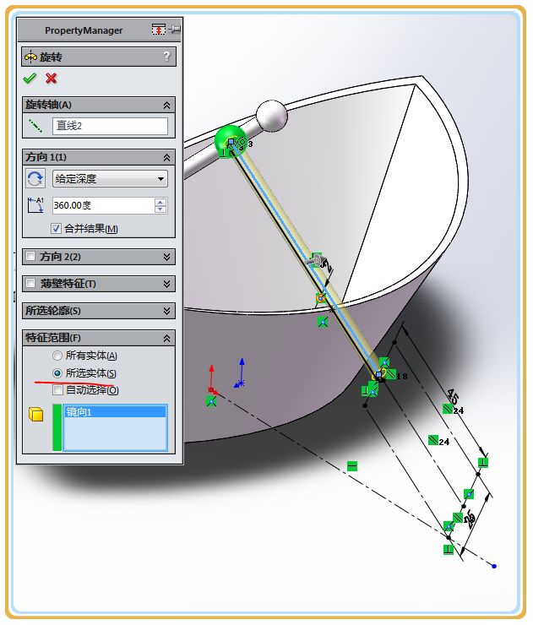Click the revolve feature icon in title
The image size is (533, 625).
(x=30, y=57)
